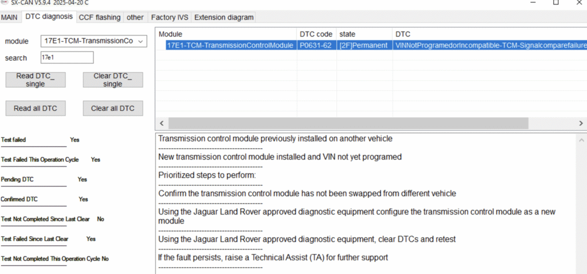The height and width of the screenshot is (274, 587).
Task: Select the P0631-62 DTC row
Action: pos(371,45)
